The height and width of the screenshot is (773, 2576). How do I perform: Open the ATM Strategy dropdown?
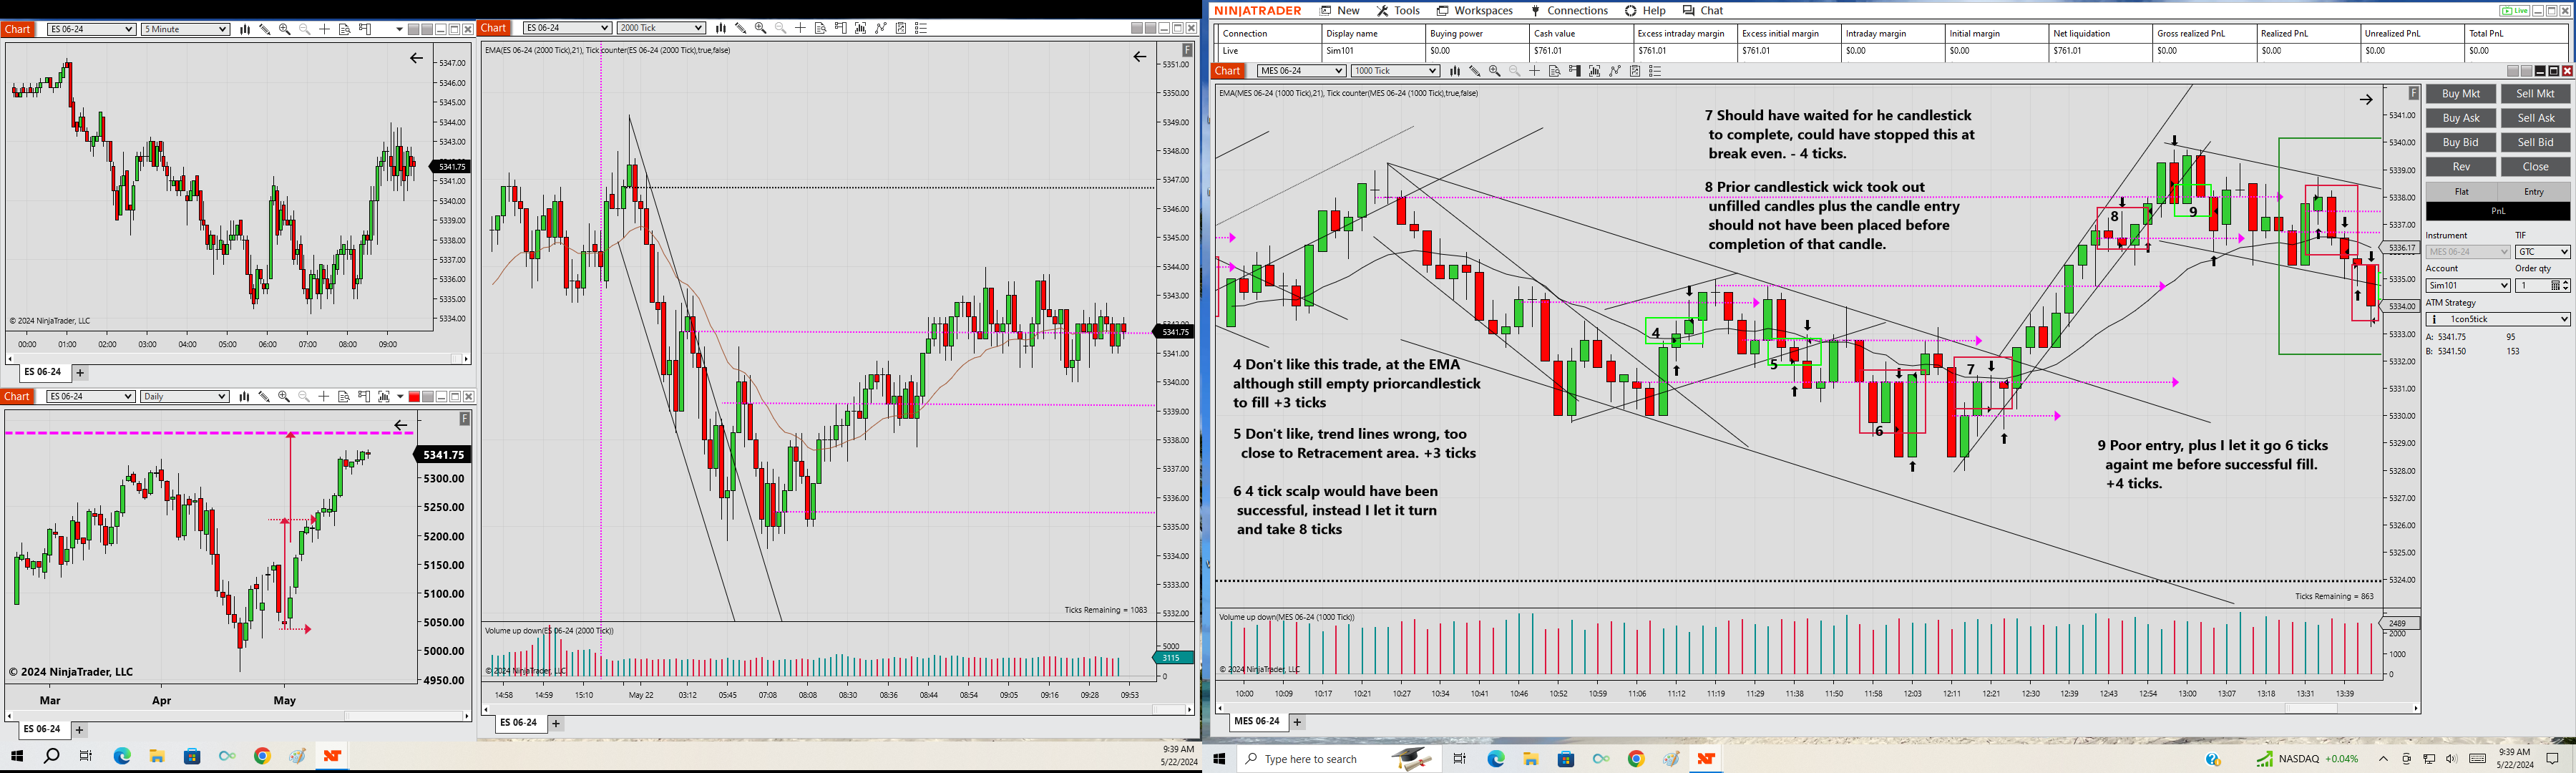coord(2498,319)
